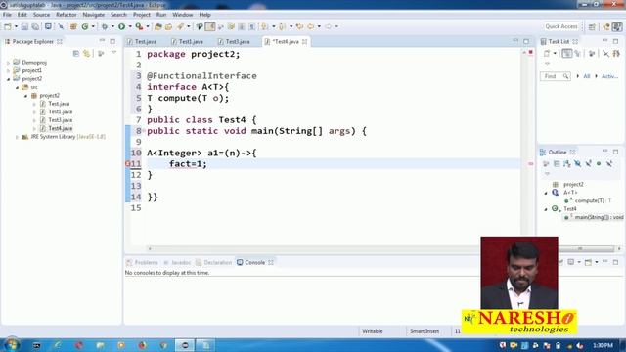Toggle Hide Static Members in Outline

588,163
